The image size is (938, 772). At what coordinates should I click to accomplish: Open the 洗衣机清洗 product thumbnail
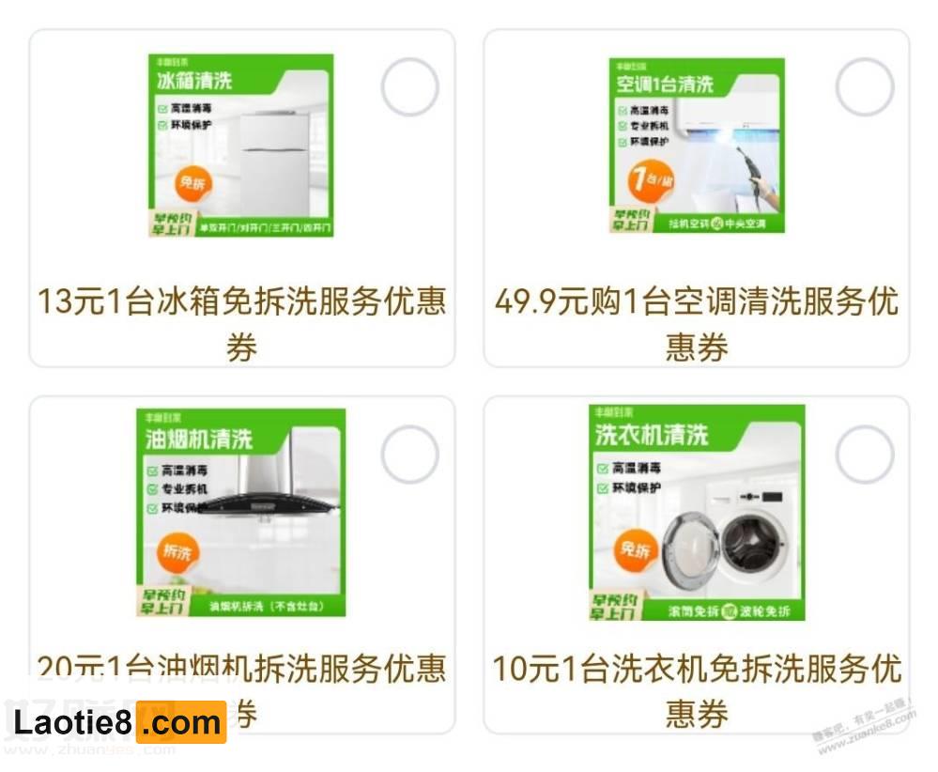pyautogui.click(x=697, y=513)
